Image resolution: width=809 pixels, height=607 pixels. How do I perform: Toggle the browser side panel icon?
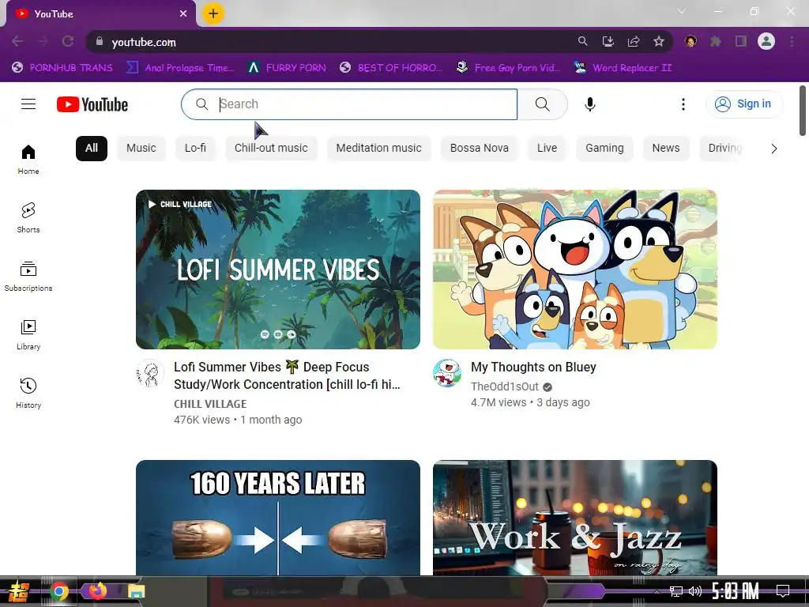tap(741, 41)
